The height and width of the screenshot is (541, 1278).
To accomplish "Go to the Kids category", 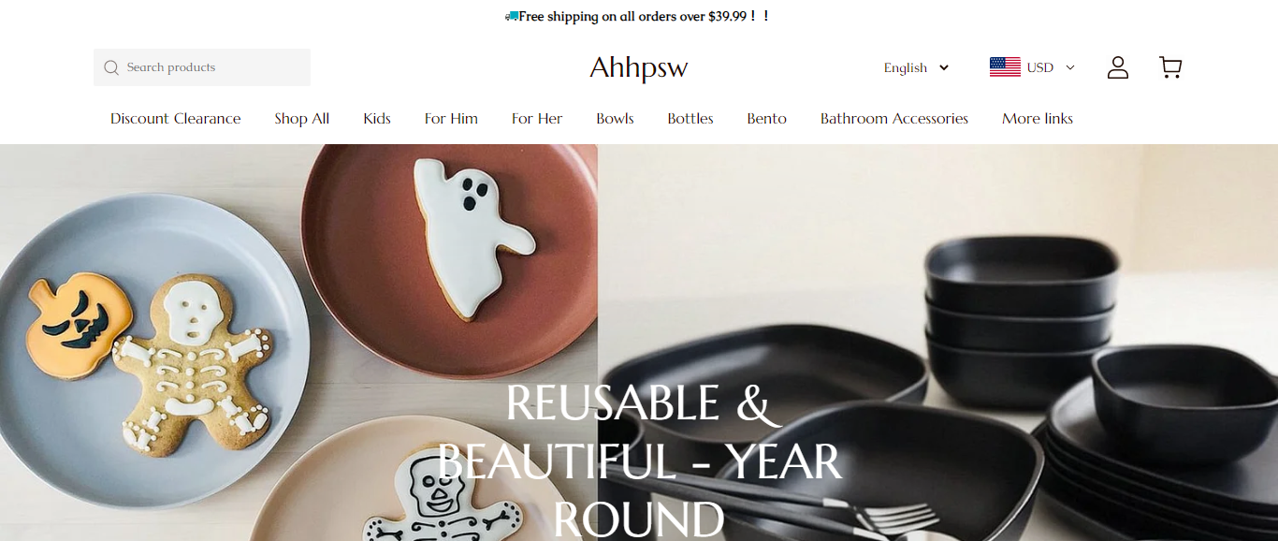I will [377, 119].
